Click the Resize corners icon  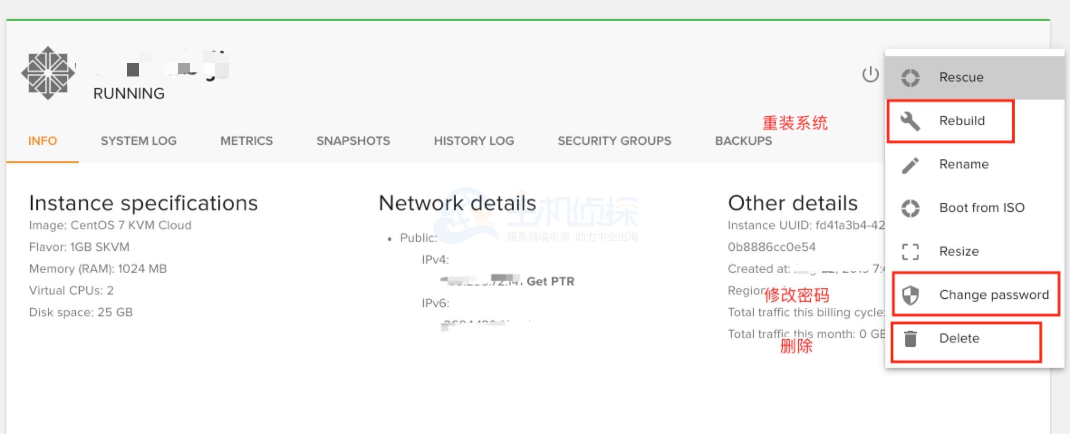tap(910, 252)
